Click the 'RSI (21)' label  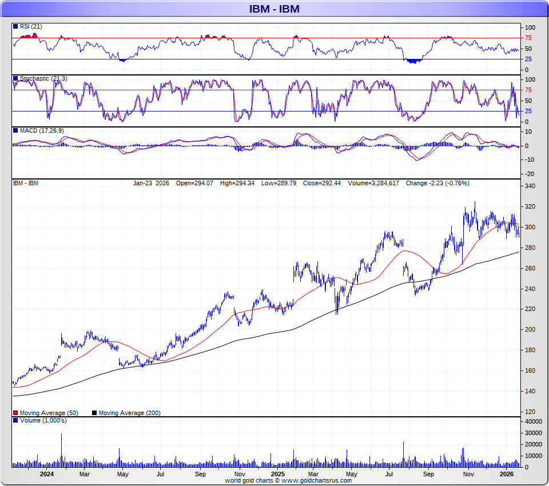(x=31, y=27)
